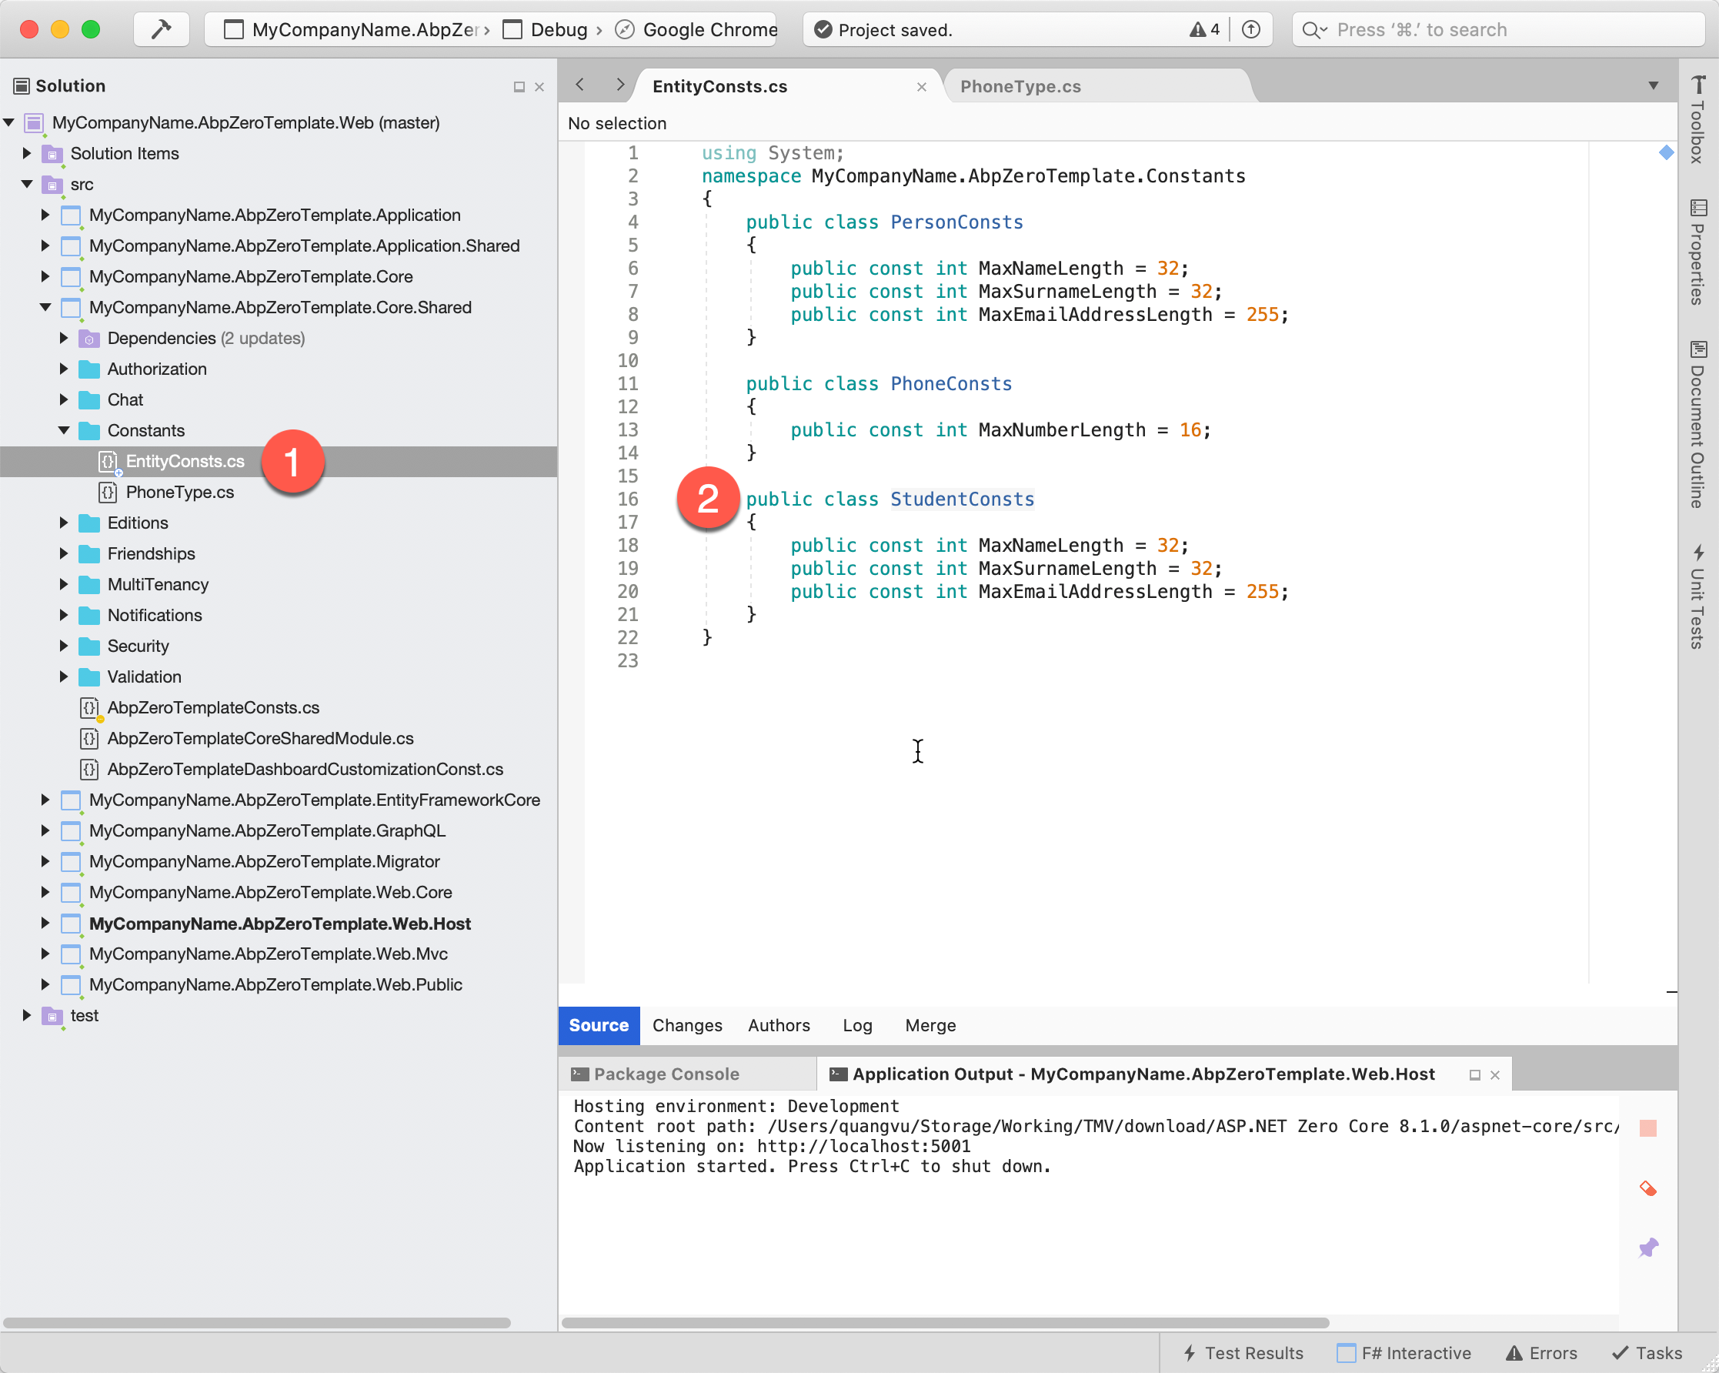The image size is (1719, 1373).
Task: Switch to the PhoneType.cs tab
Action: point(1020,86)
